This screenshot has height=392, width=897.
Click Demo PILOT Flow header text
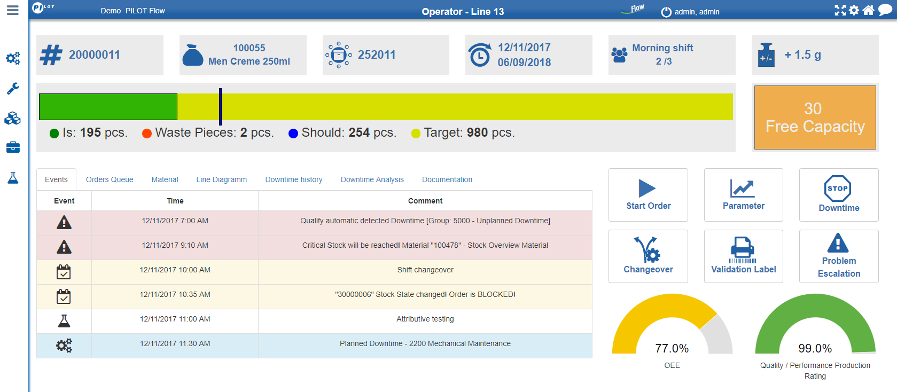pyautogui.click(x=132, y=11)
